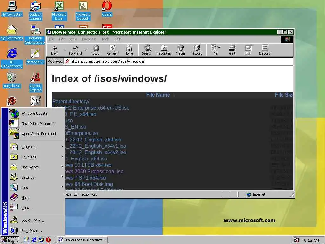325x244 pixels.
Task: Click the clock showing 9:13 AM
Action: click(x=311, y=240)
